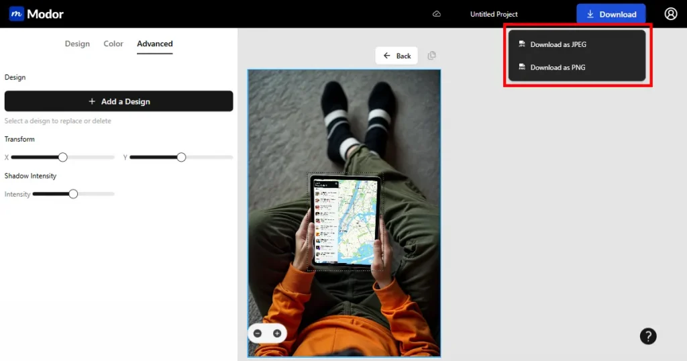Select the Advanced tab

click(x=155, y=44)
